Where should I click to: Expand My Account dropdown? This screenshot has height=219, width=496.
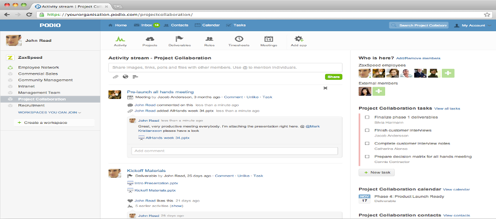(x=474, y=25)
